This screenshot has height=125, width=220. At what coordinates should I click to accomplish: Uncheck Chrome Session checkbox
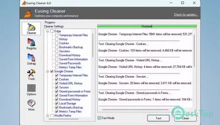point(57,87)
